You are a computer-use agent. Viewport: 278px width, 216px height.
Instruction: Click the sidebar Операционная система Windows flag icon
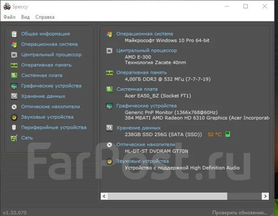point(14,44)
